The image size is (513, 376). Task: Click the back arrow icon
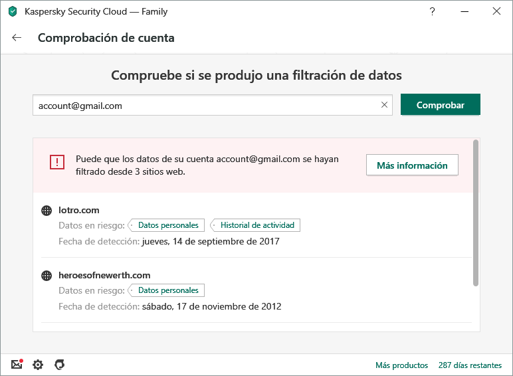(x=17, y=38)
